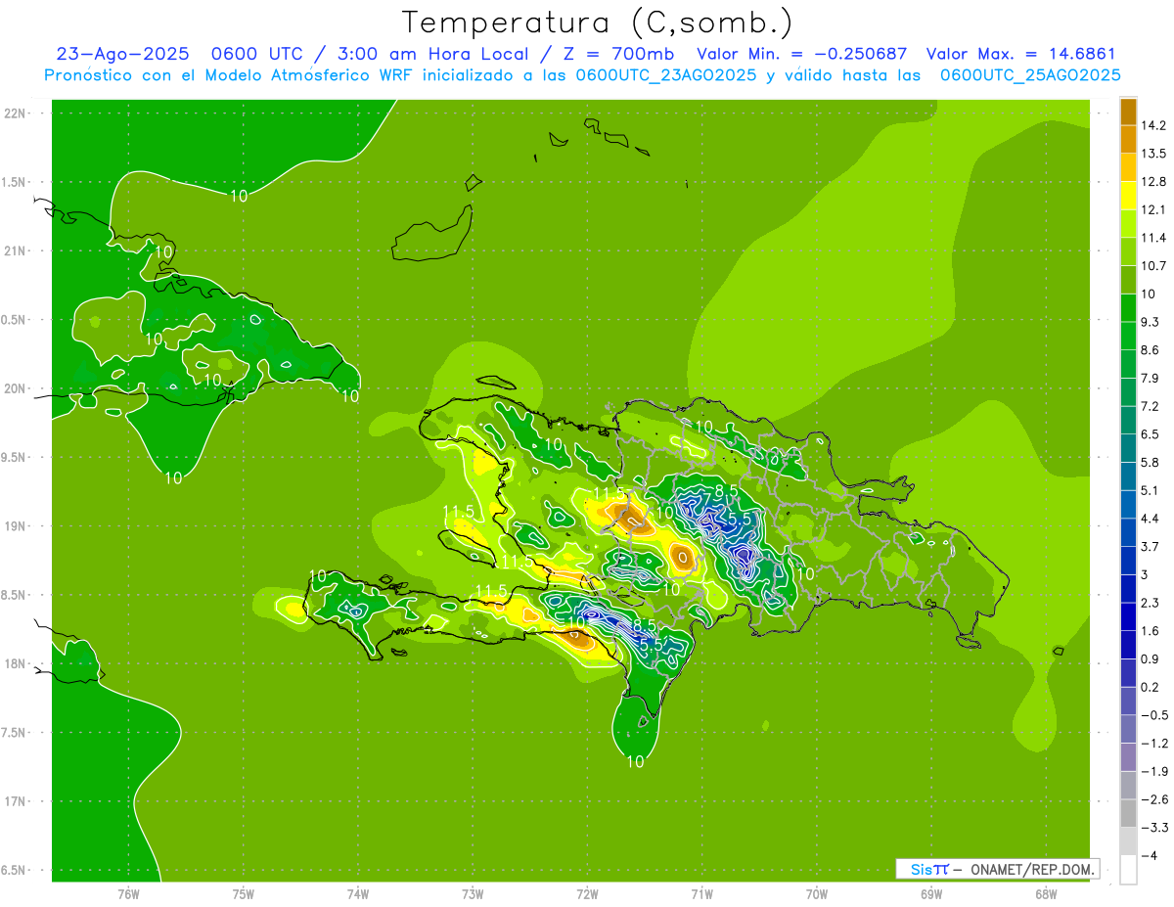Click the longitude label "73W"
The height and width of the screenshot is (907, 1174).
click(473, 893)
